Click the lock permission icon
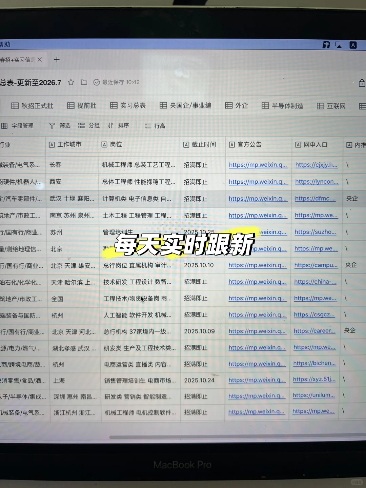 click(362, 83)
